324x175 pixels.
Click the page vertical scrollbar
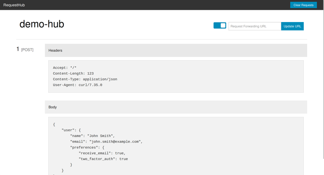click(x=323, y=84)
